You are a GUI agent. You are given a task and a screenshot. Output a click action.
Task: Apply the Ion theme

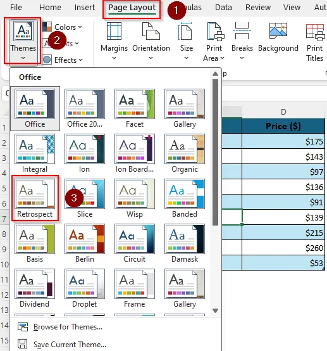pos(85,153)
